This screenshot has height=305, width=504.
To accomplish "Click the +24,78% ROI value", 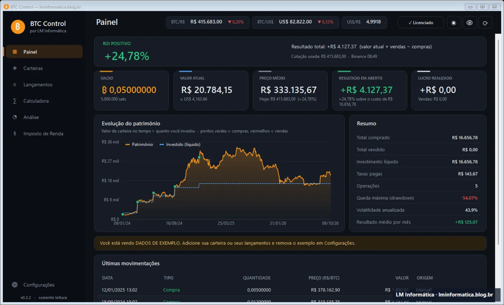I will 127,56.
